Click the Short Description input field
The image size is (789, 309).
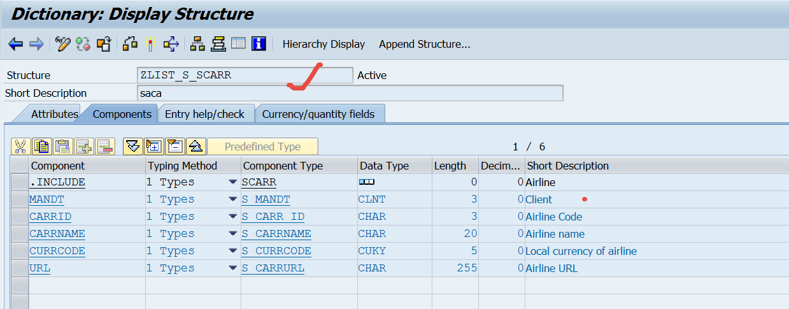tap(350, 93)
